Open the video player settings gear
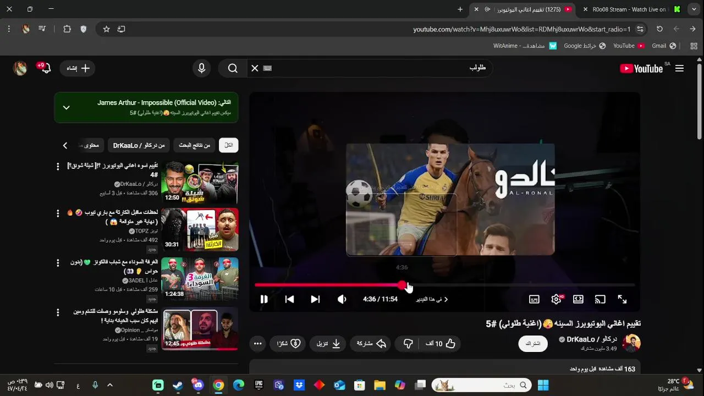 556,299
